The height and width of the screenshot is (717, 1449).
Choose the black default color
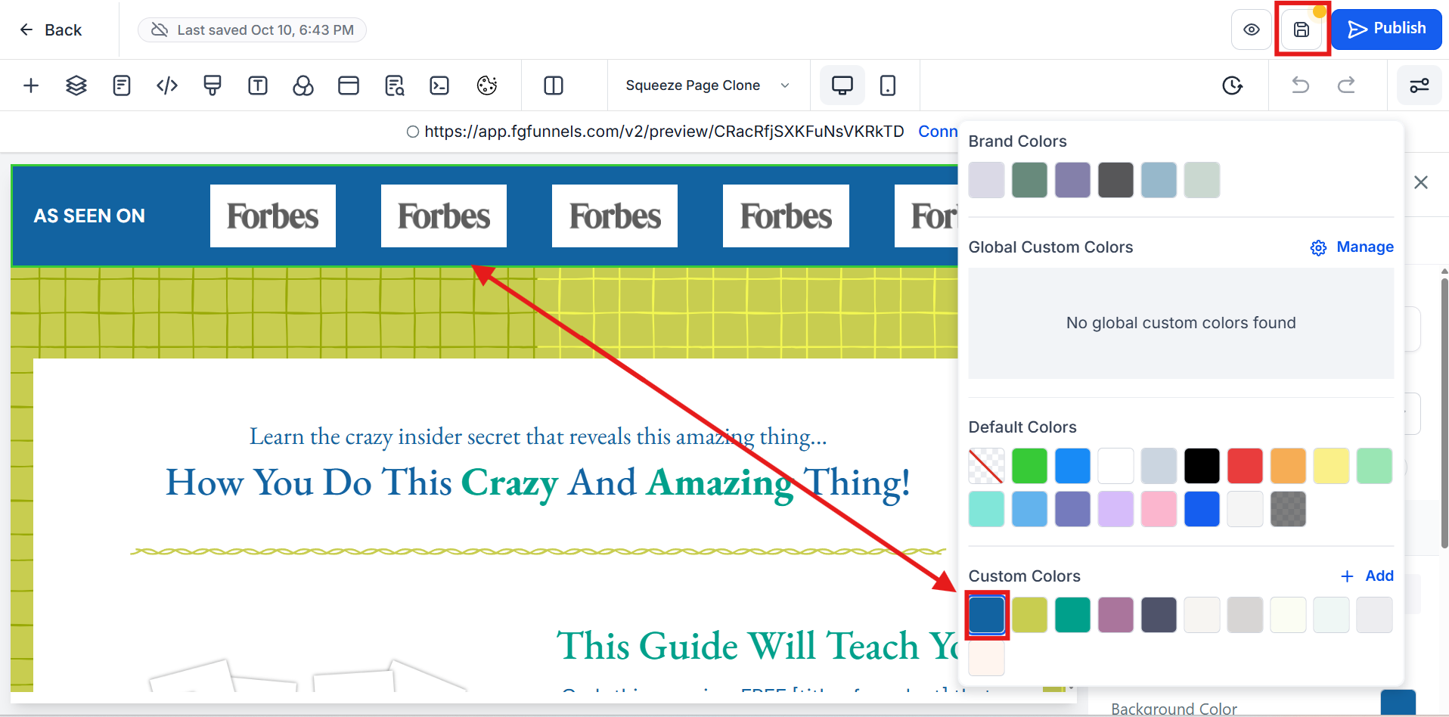[1202, 466]
